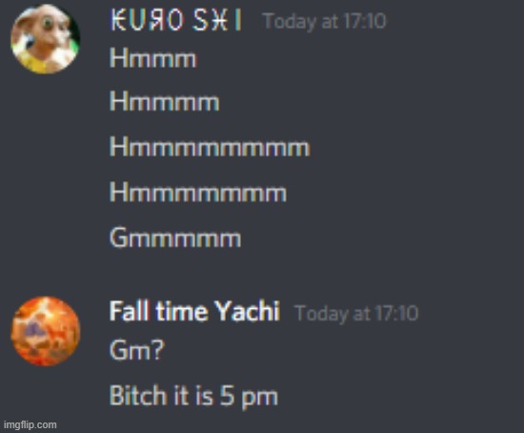Screen dimensions: 524x433
Task: Click the word "Yachi" in the username
Action: [x=247, y=311]
